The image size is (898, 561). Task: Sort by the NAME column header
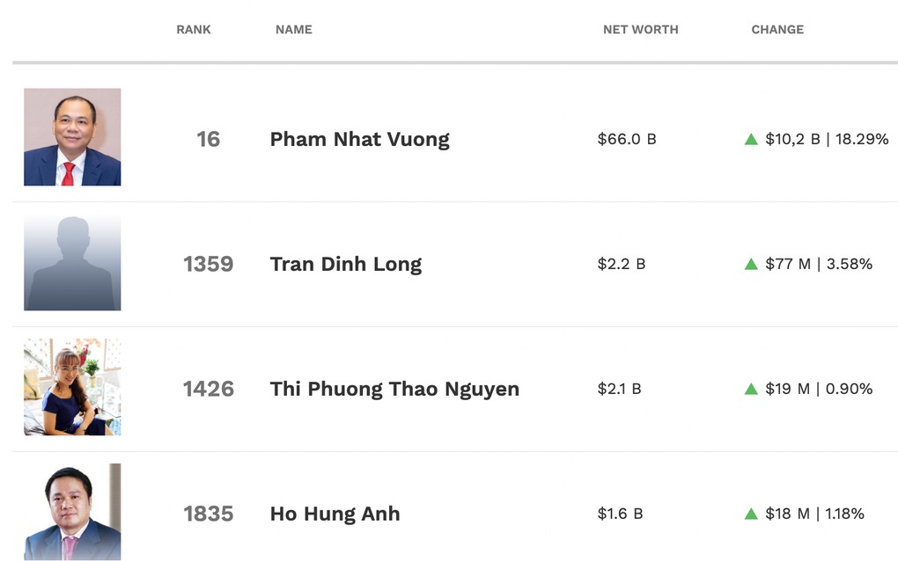click(294, 30)
